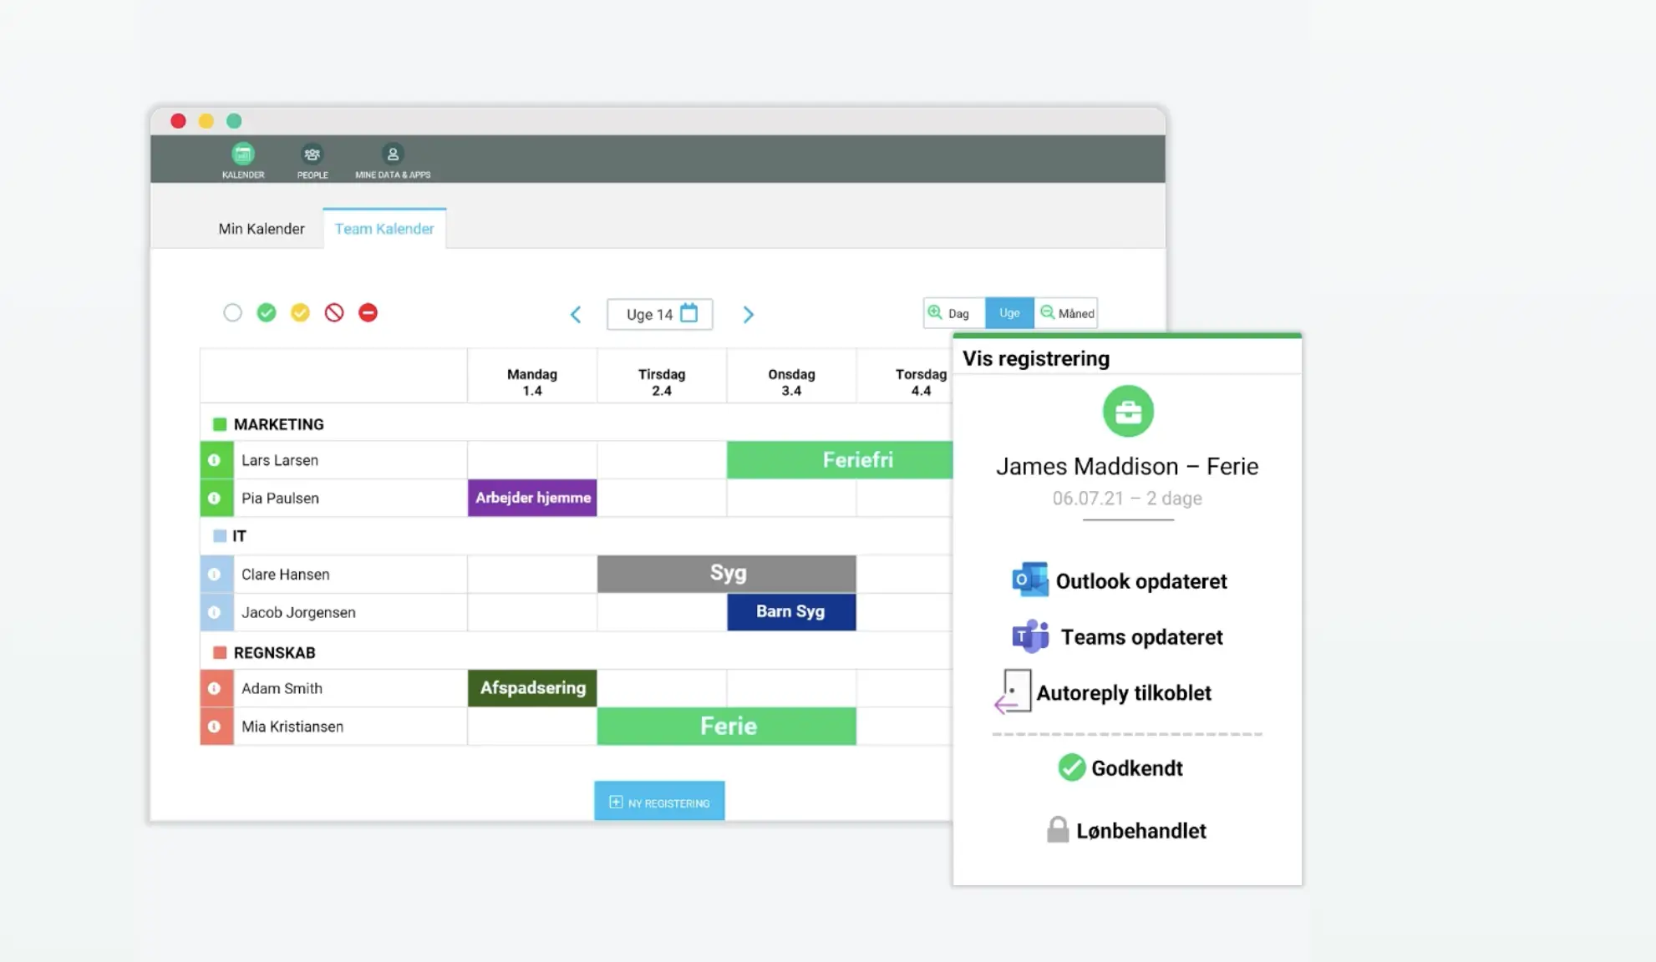The image size is (1656, 962).
Task: Go to previous week arrow
Action: [x=576, y=315]
